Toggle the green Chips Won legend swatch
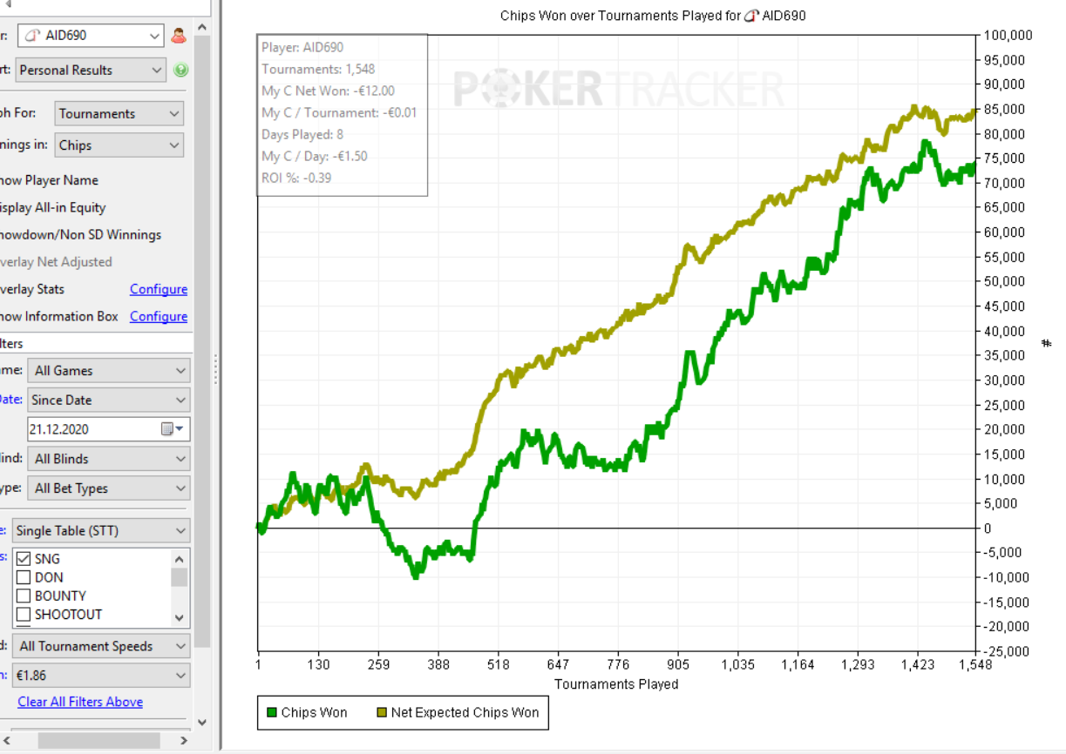 [x=272, y=713]
